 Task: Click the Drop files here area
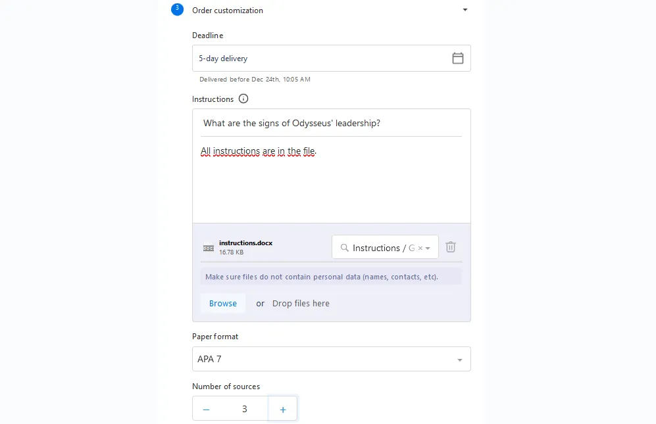click(x=301, y=303)
